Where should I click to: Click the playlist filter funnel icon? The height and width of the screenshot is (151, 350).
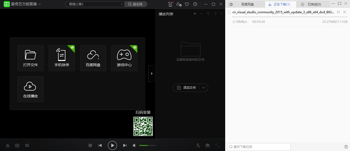click(x=208, y=14)
